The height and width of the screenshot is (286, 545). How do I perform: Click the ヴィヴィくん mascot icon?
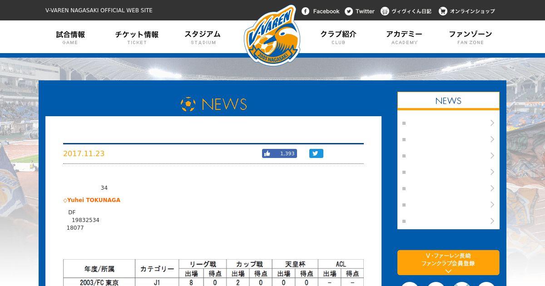tap(385, 11)
